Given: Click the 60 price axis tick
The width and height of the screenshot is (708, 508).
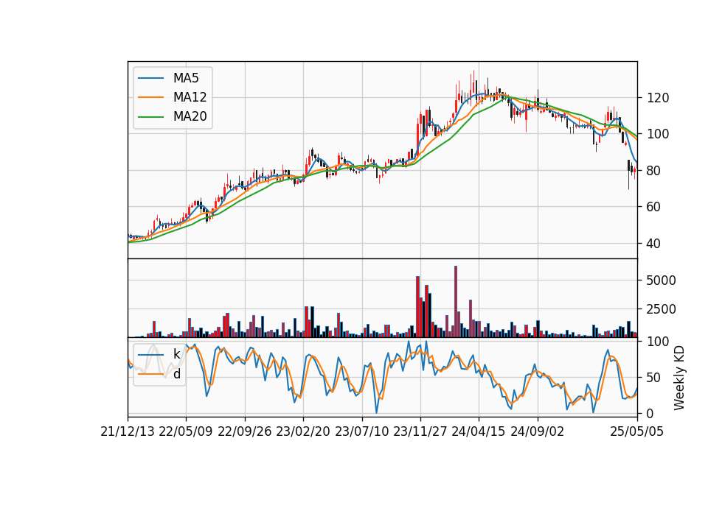Looking at the screenshot, I should 654,207.
